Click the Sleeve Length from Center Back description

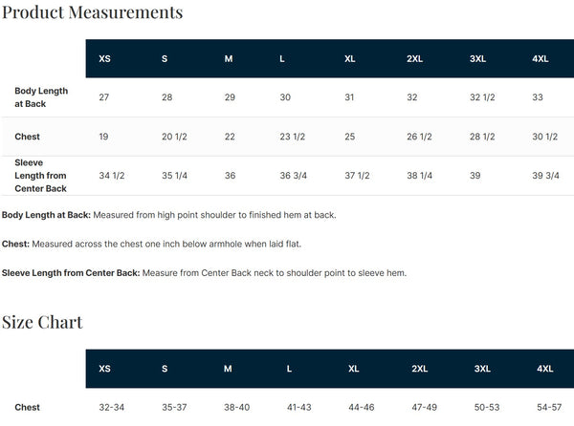205,272
